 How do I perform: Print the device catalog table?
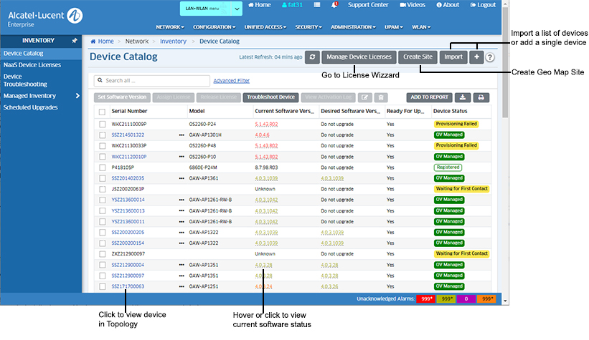(x=481, y=97)
